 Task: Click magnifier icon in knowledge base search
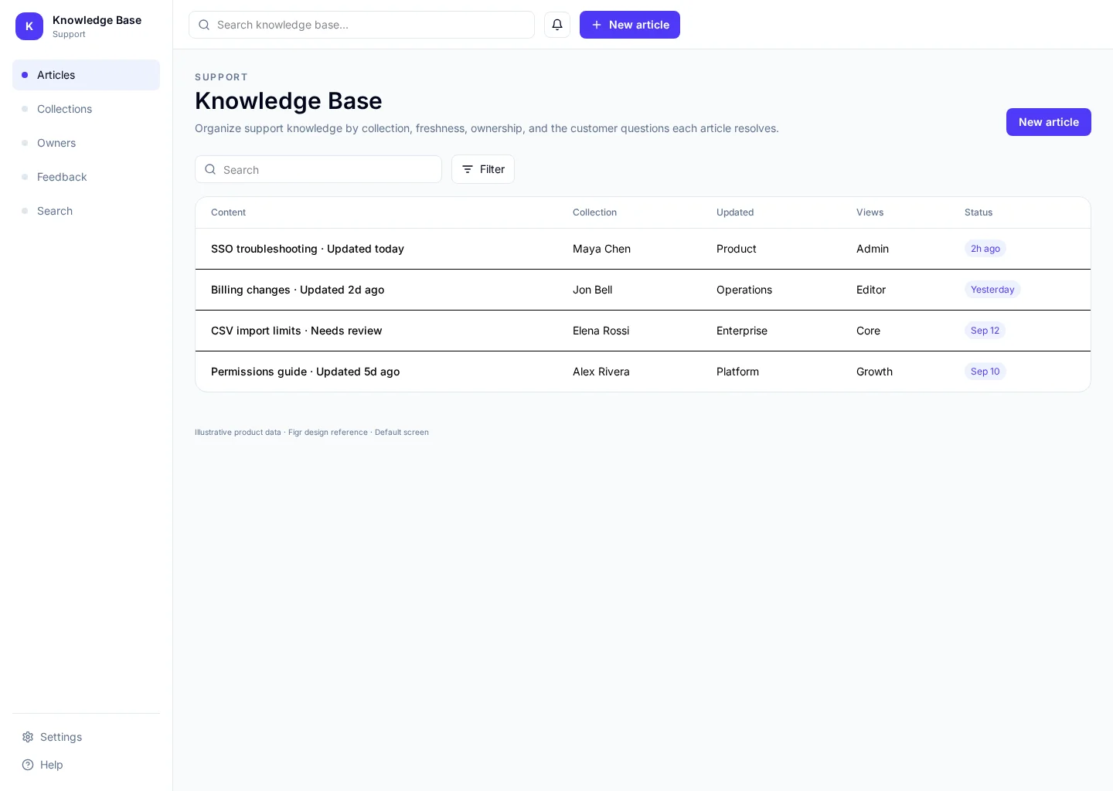click(x=204, y=25)
